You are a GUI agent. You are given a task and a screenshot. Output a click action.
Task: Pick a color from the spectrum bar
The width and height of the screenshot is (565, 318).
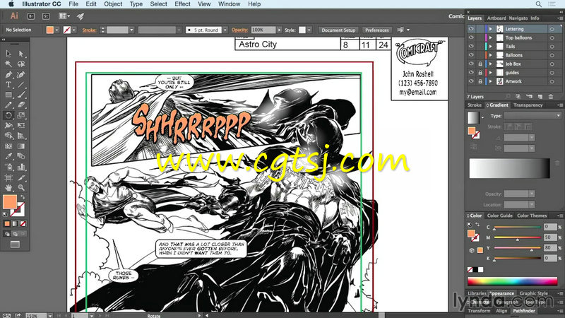pyautogui.click(x=512, y=281)
